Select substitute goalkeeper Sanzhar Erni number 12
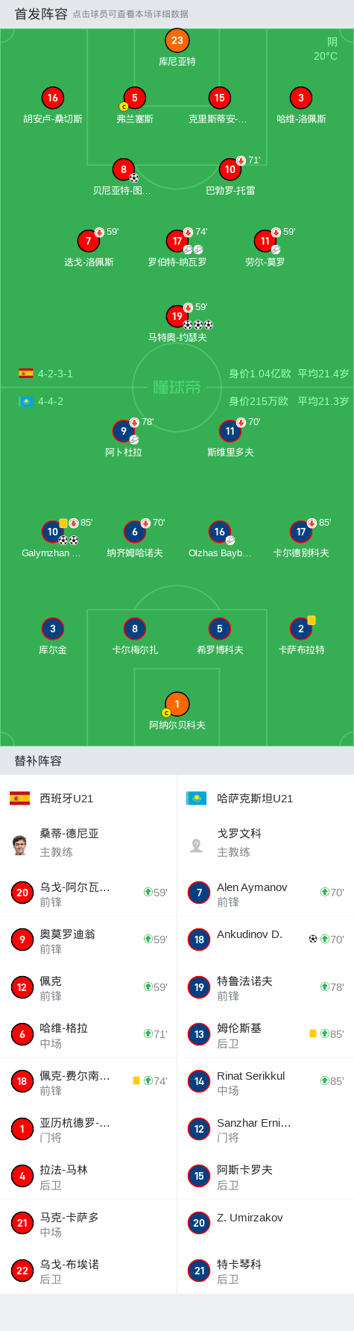This screenshot has width=354, height=1331. 265,1129
